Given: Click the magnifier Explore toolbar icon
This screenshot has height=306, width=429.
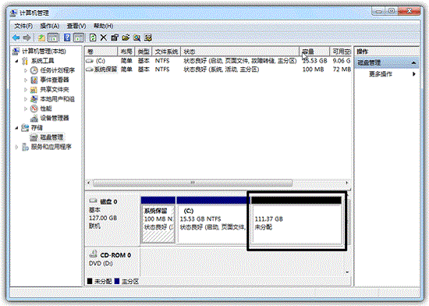Looking at the screenshot, I should (x=136, y=37).
